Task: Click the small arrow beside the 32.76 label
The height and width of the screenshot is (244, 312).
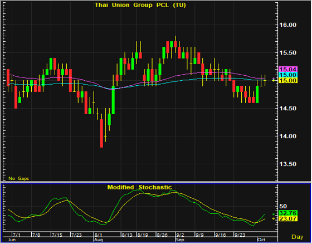Action: (x=274, y=214)
